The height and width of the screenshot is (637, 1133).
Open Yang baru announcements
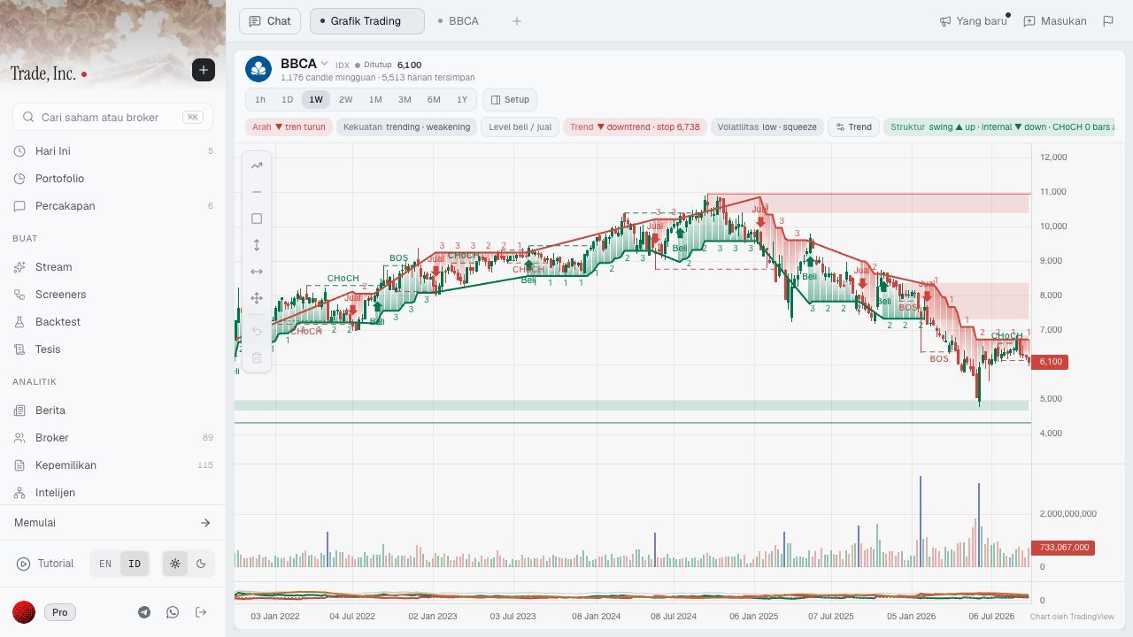pos(974,21)
